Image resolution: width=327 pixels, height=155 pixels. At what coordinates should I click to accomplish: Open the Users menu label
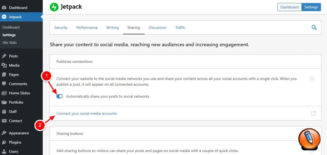13,151
